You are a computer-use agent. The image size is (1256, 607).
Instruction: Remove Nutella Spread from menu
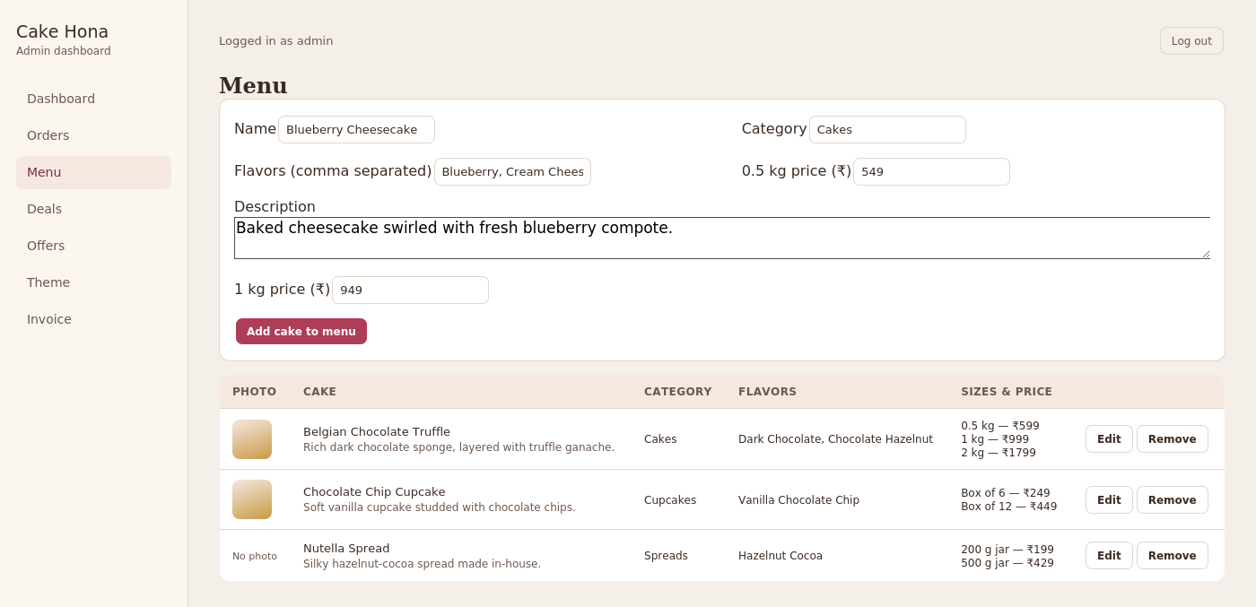[1172, 556]
